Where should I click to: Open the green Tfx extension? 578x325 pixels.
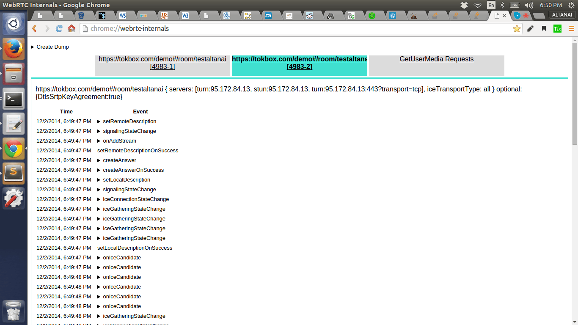pyautogui.click(x=557, y=29)
